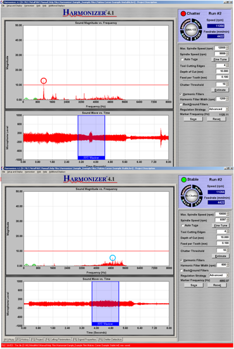
Task: Click Fine Tune in the Stable window
Action: coord(221,225)
